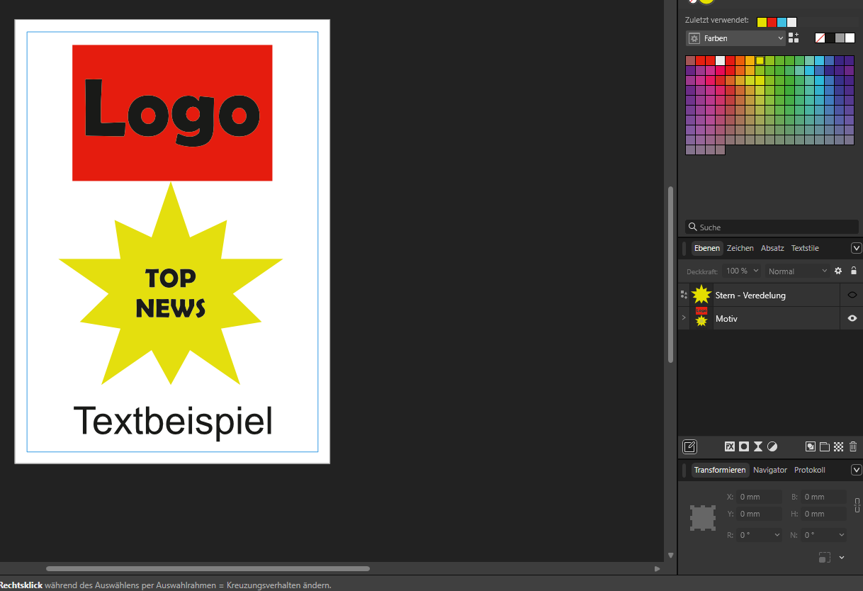Viewport: 863px width, 591px height.
Task: Open the Protokoll tab
Action: point(810,470)
